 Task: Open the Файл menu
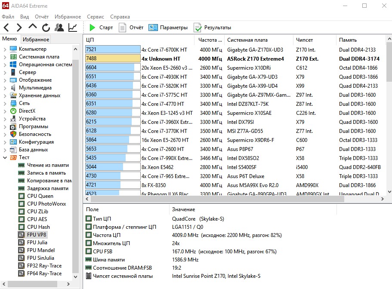coord(8,17)
